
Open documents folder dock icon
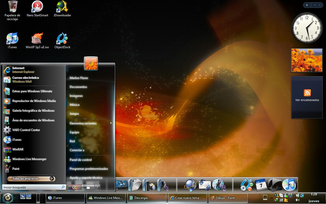point(135,185)
